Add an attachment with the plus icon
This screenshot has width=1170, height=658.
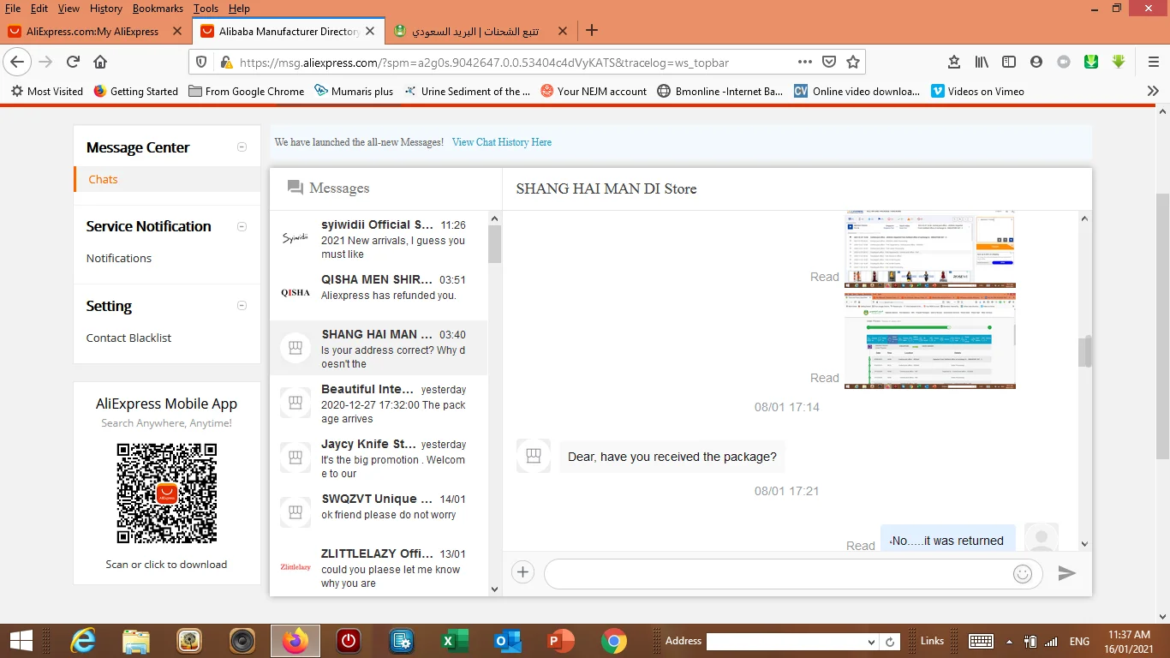522,572
